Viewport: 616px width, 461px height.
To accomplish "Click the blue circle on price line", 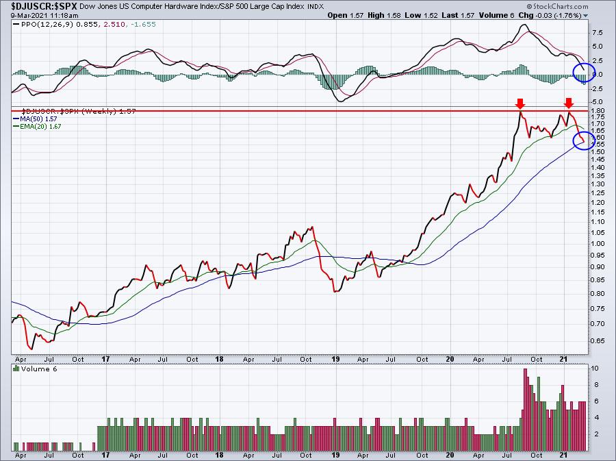I will tap(585, 140).
